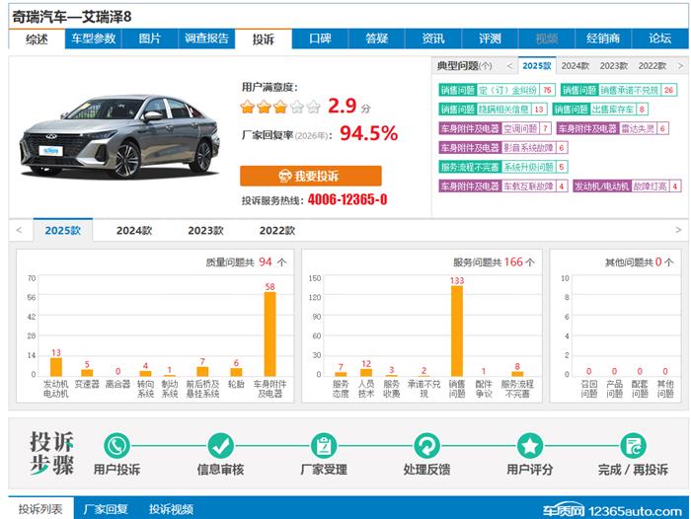This screenshot has width=691, height=519.
Task: Click the 完成/再投诉 document step icon
Action: [x=633, y=445]
